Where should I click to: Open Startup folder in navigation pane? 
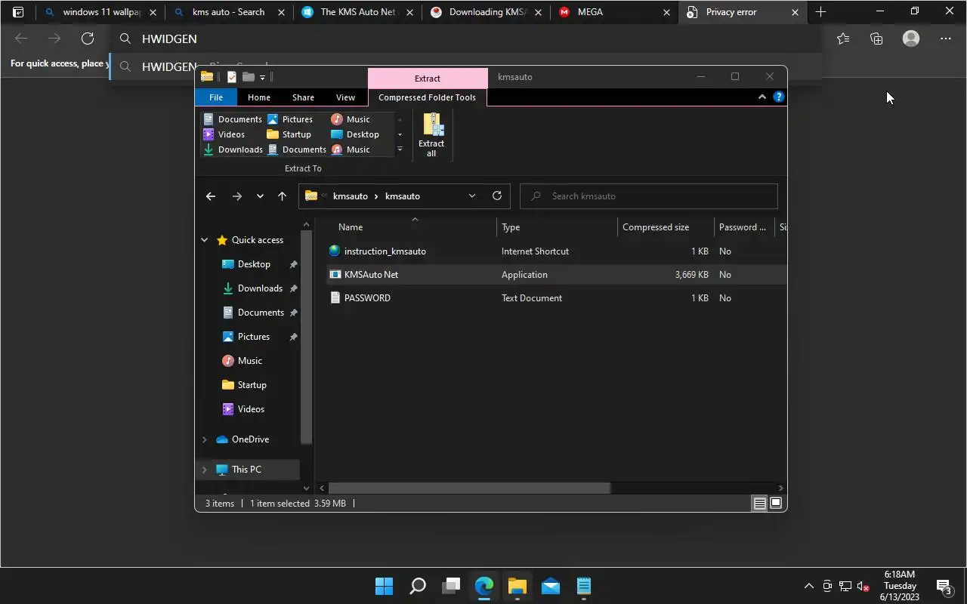tap(252, 385)
